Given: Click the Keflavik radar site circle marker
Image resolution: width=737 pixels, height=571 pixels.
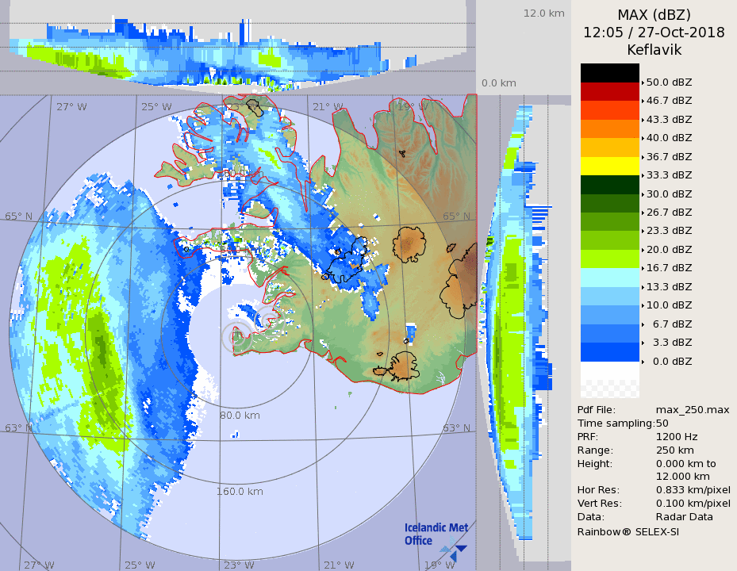Looking at the screenshot, I should [x=236, y=337].
